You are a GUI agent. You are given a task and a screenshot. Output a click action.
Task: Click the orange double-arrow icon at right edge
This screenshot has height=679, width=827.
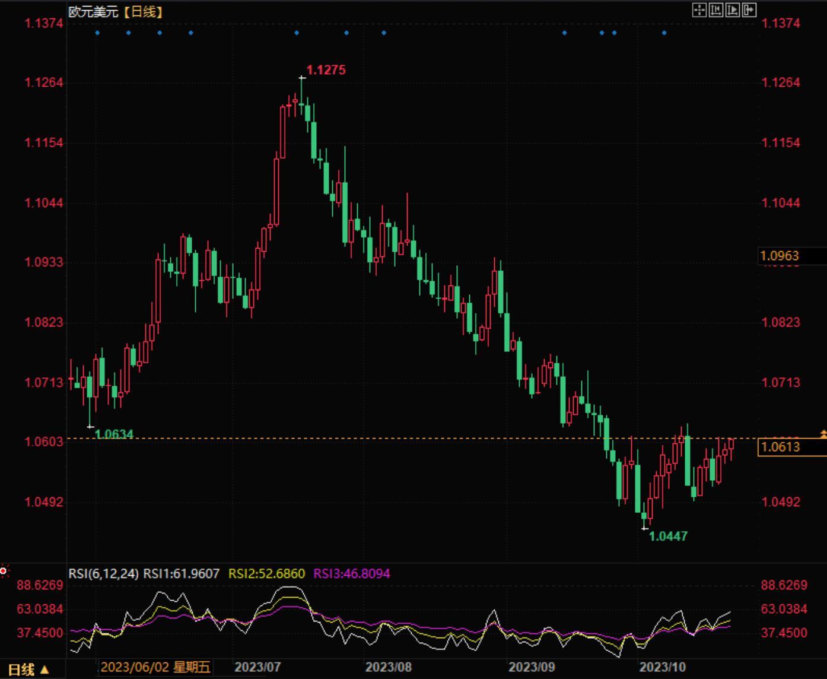[x=823, y=434]
